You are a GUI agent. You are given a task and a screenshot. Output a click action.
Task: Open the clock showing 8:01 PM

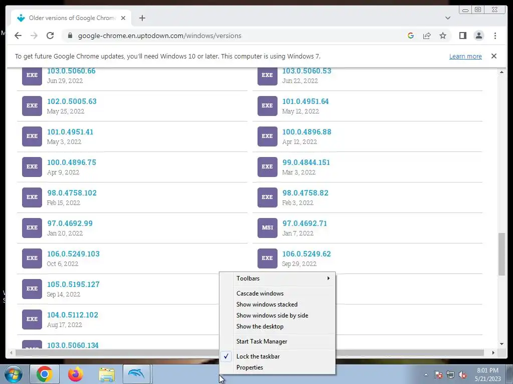coord(488,374)
